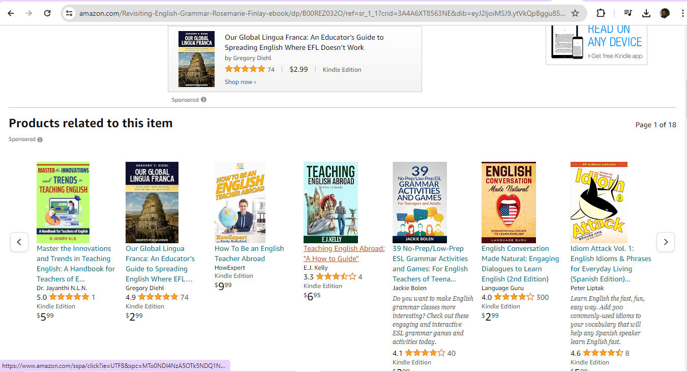Bookmark this page using the star icon
Screen dimensions: 687x372
pyautogui.click(x=574, y=14)
